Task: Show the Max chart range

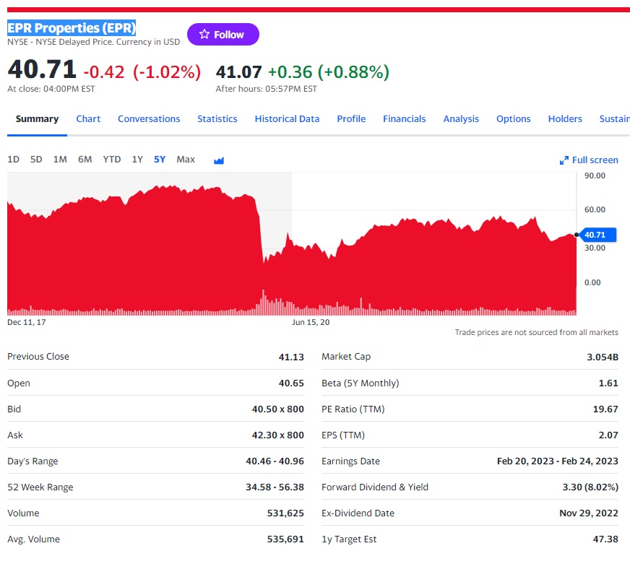Action: pos(186,160)
